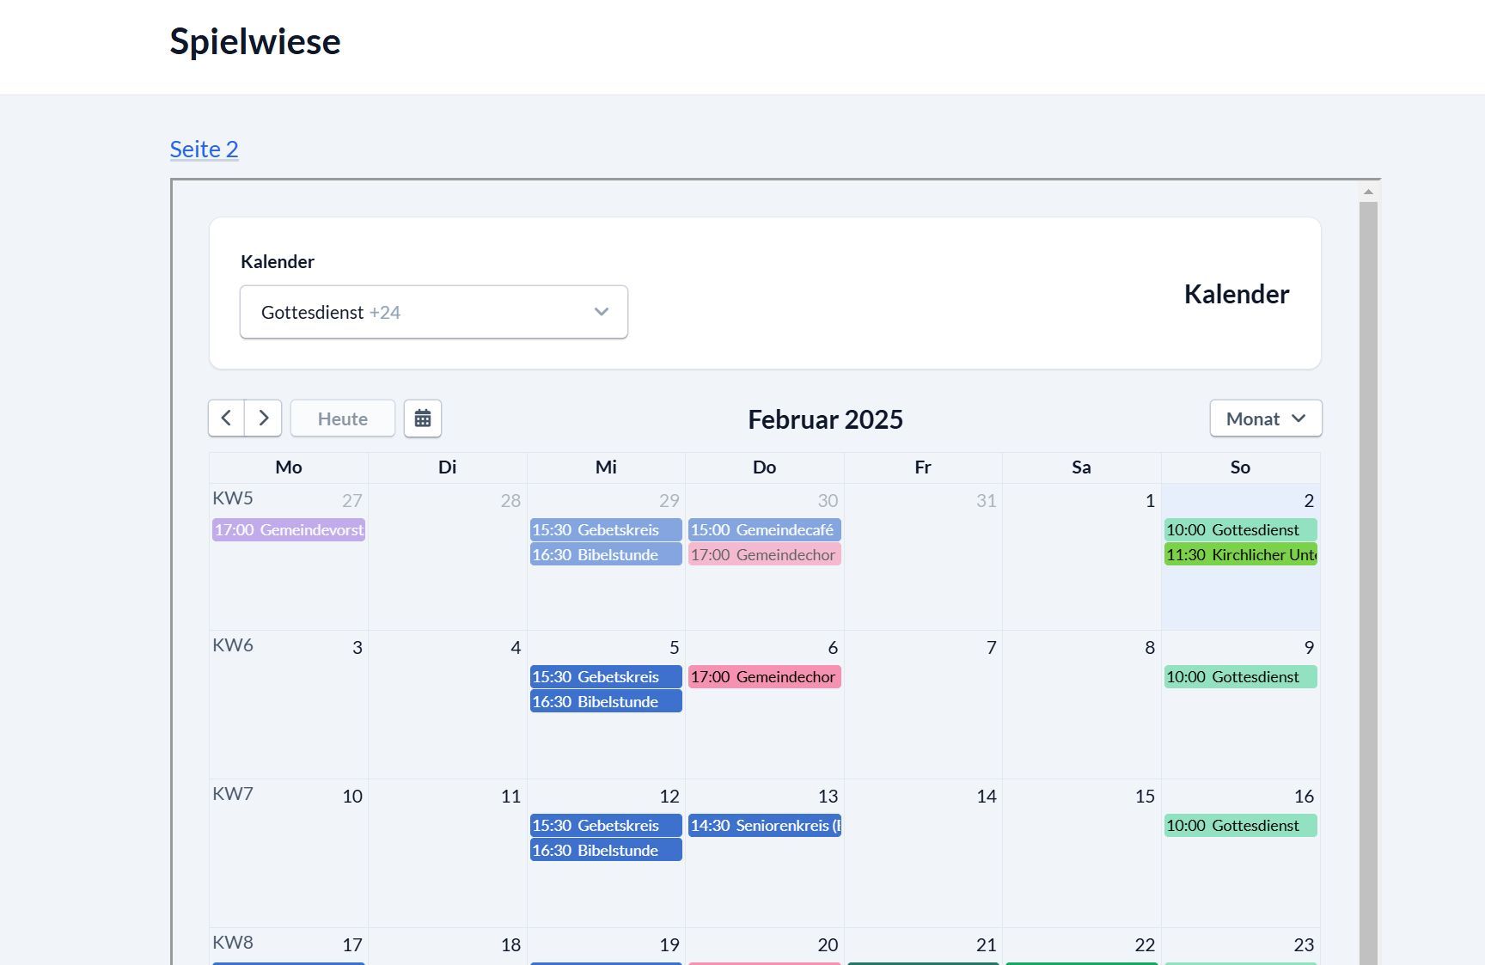Click the Di weekday column header
The height and width of the screenshot is (965, 1485).
[x=448, y=467]
